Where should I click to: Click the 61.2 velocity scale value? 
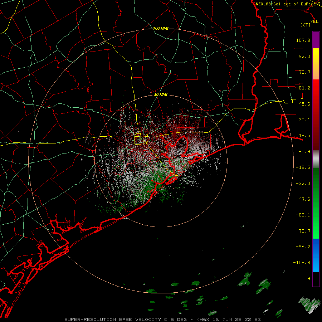(x=304, y=88)
